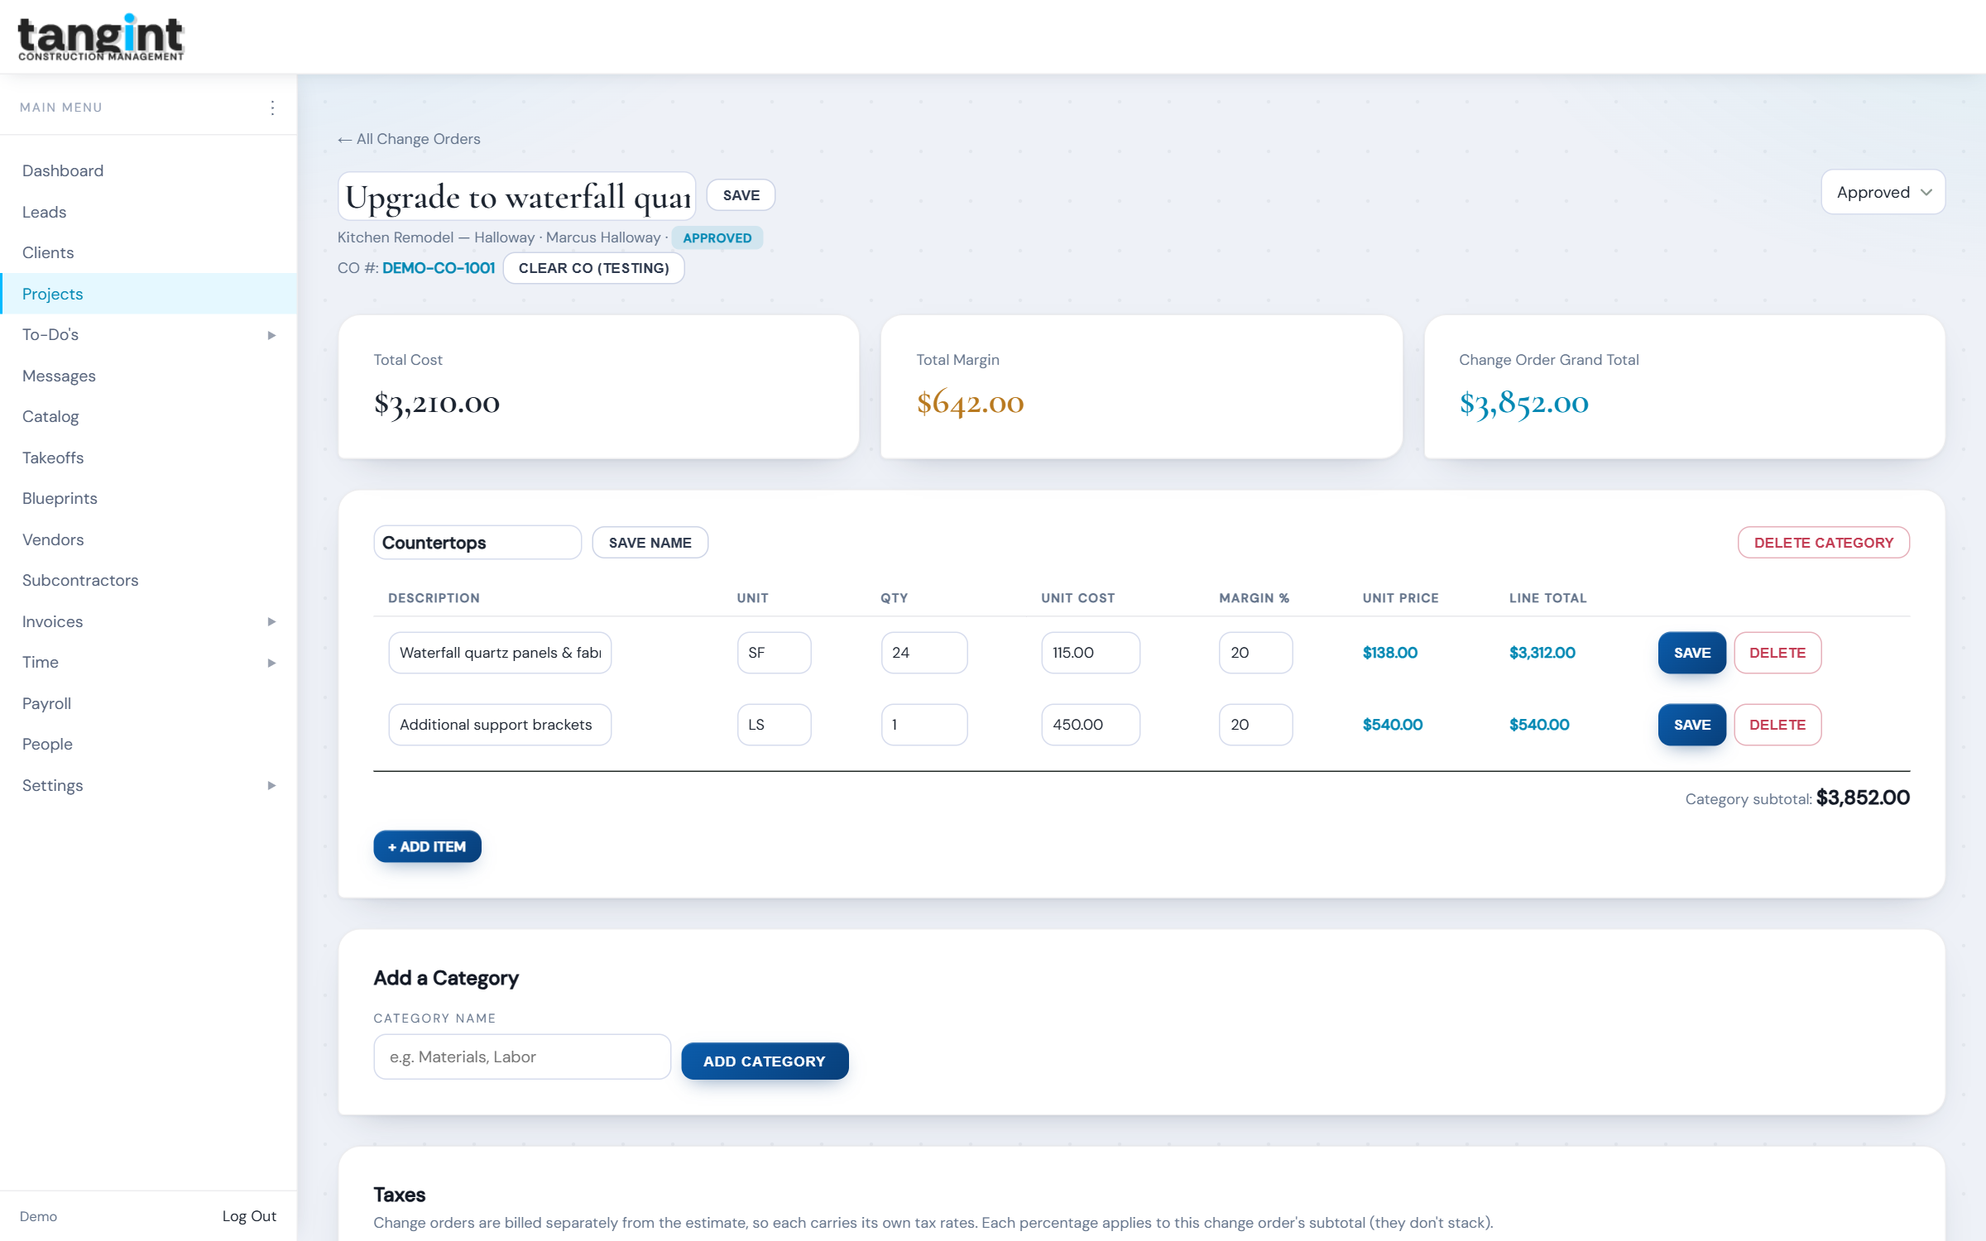This screenshot has height=1241, width=1986.
Task: Click the Add Category button
Action: click(x=765, y=1061)
